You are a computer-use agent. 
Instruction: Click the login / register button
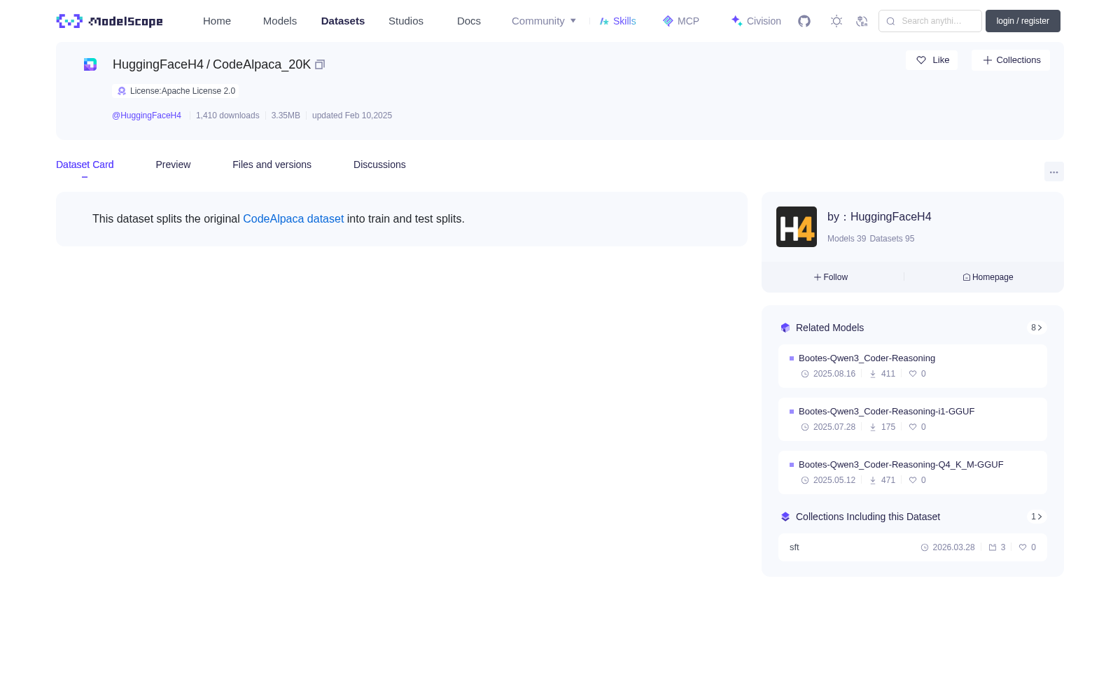[1023, 21]
